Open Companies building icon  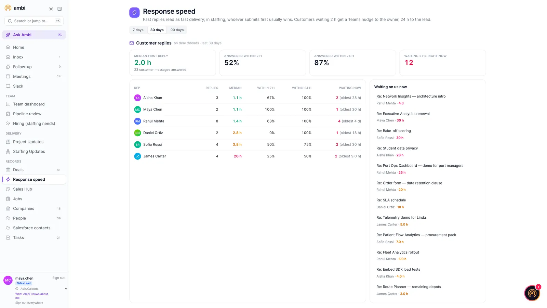8,209
